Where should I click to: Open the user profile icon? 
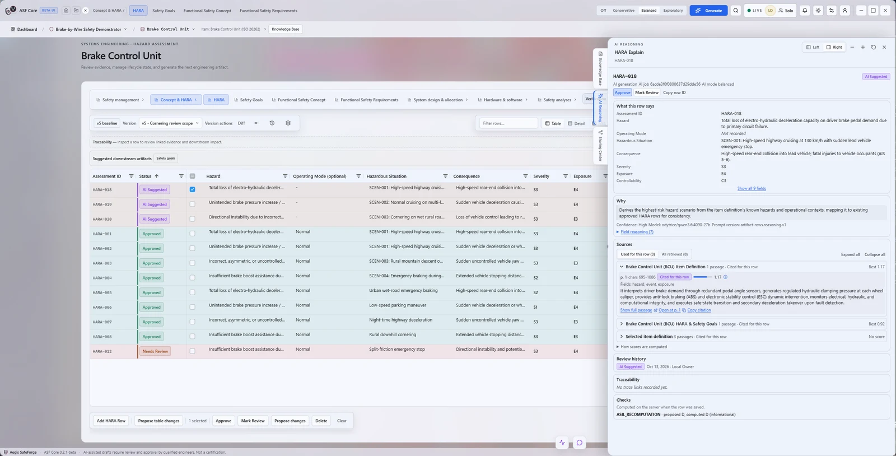click(x=845, y=11)
